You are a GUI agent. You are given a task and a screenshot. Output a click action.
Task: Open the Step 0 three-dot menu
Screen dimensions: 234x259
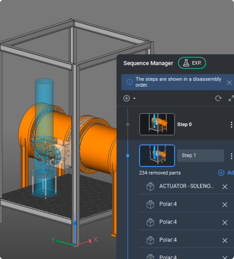click(231, 125)
